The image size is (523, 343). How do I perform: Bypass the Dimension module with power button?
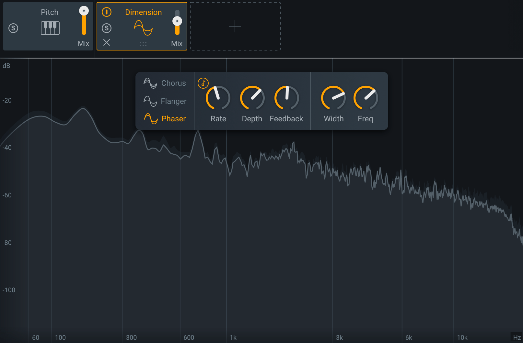click(x=107, y=12)
